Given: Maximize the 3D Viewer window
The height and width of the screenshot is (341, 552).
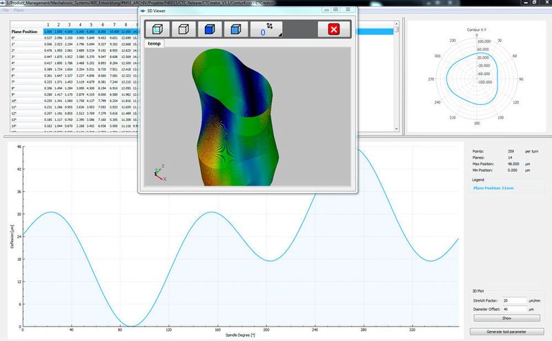Looking at the screenshot, I should pyautogui.click(x=336, y=10).
